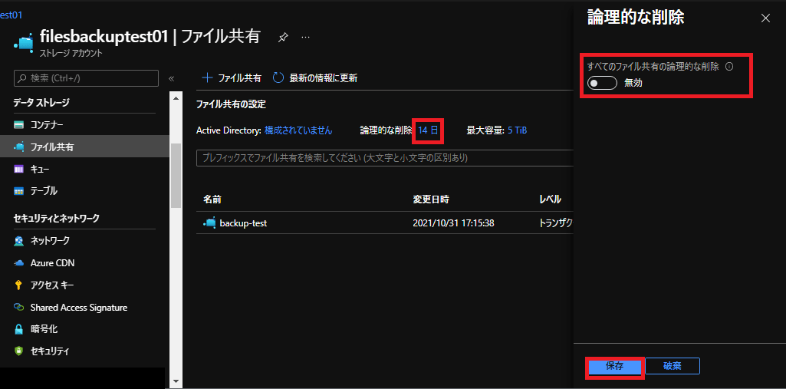Click the Azure CDN cloud icon
The image size is (786, 389).
coord(19,263)
